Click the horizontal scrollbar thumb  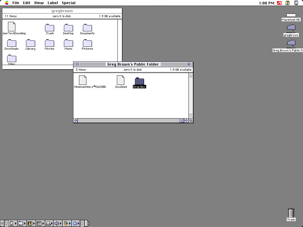click(x=182, y=121)
